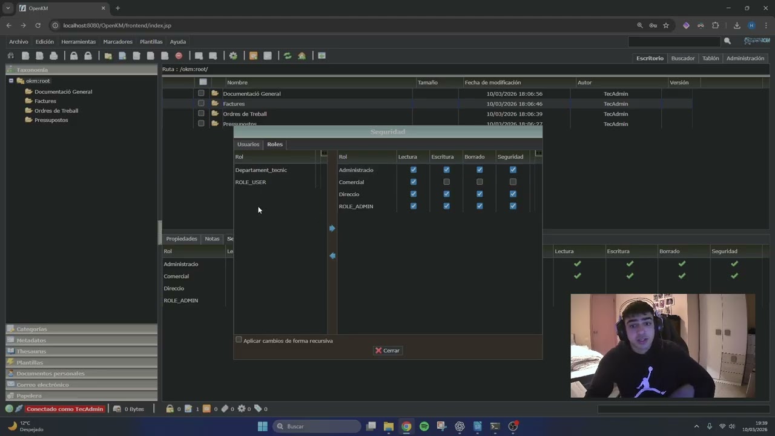Open Windows Start menu
Screen dimensions: 775x436
pyautogui.click(x=262, y=426)
